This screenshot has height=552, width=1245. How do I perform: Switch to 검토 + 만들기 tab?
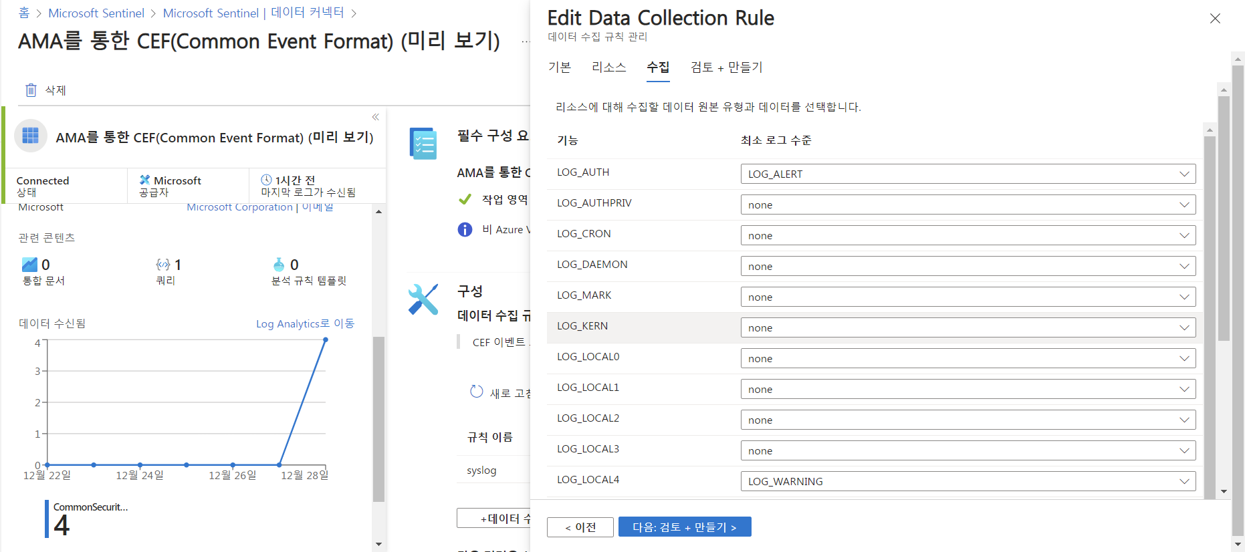tap(726, 67)
